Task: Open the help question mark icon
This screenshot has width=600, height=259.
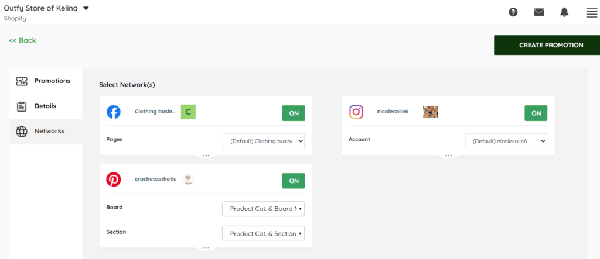Action: click(513, 12)
